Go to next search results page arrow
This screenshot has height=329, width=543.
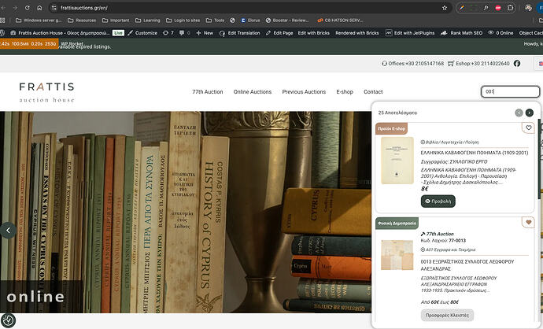pos(530,113)
